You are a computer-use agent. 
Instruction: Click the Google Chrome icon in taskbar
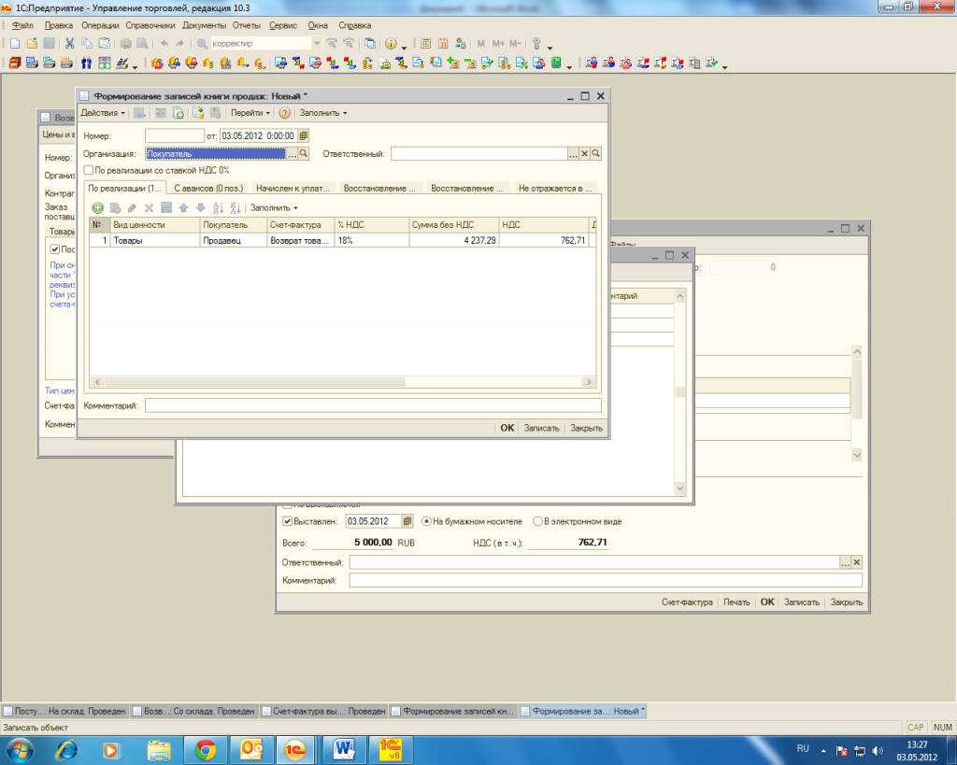click(206, 749)
